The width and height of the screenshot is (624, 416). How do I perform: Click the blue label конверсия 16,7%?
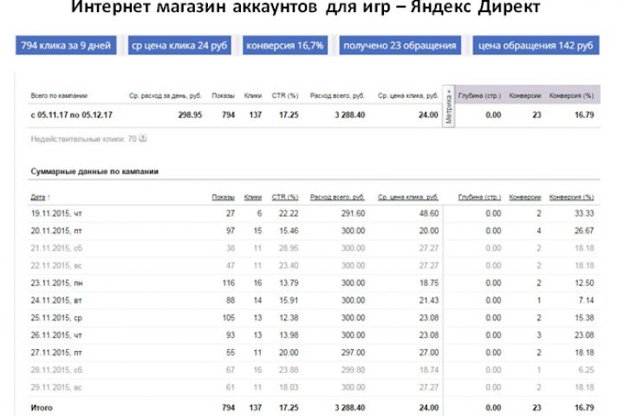tap(285, 45)
